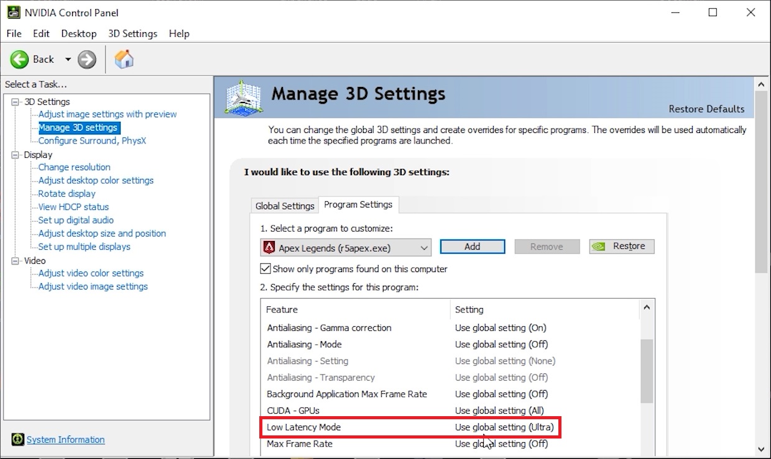
Task: Open the program selection dropdown
Action: pos(424,248)
